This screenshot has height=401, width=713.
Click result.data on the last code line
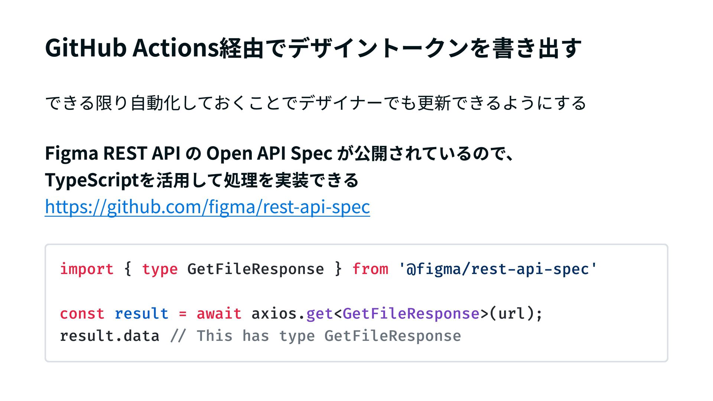110,336
